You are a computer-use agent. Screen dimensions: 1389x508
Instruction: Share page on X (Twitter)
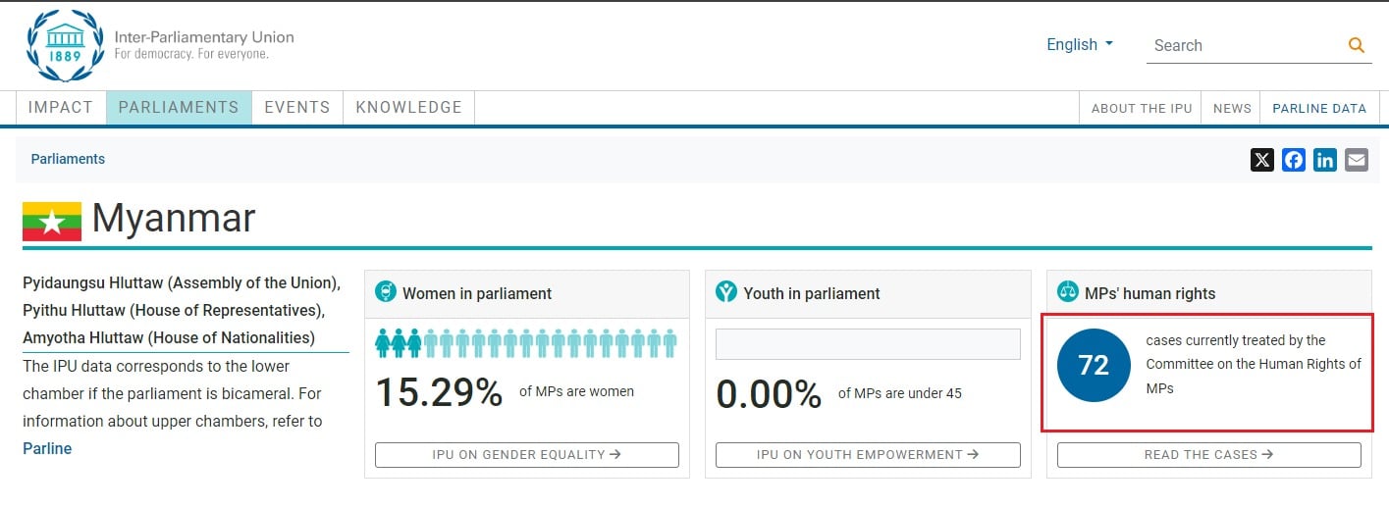pos(1262,160)
